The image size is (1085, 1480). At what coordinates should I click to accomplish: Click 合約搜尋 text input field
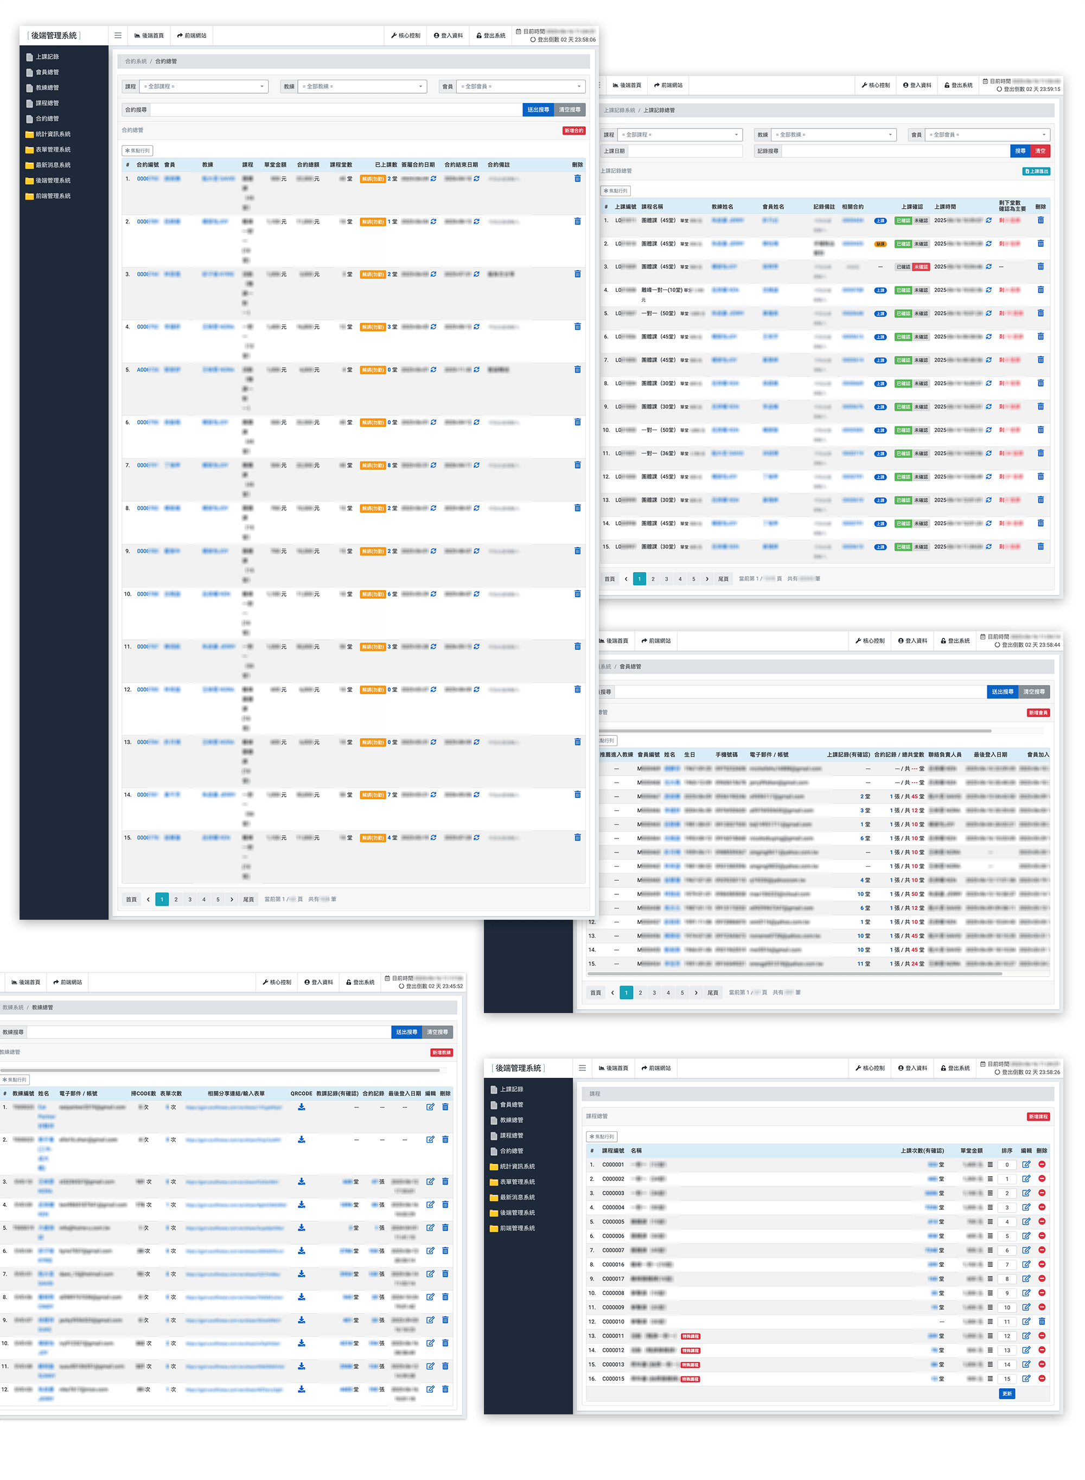tap(335, 110)
